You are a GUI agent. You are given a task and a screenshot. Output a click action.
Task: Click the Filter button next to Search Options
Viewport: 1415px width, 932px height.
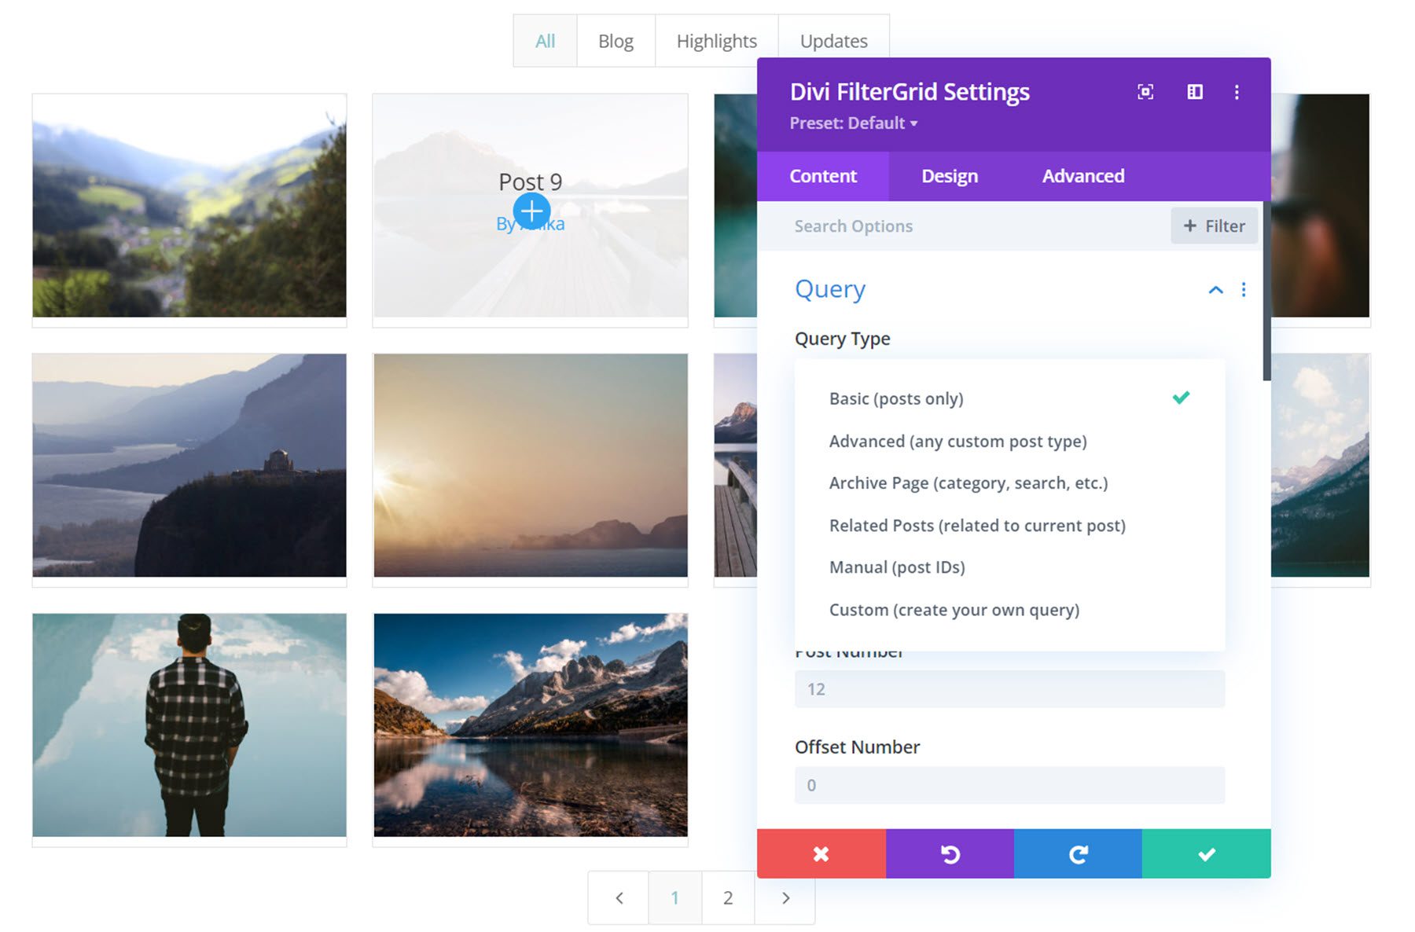point(1214,226)
